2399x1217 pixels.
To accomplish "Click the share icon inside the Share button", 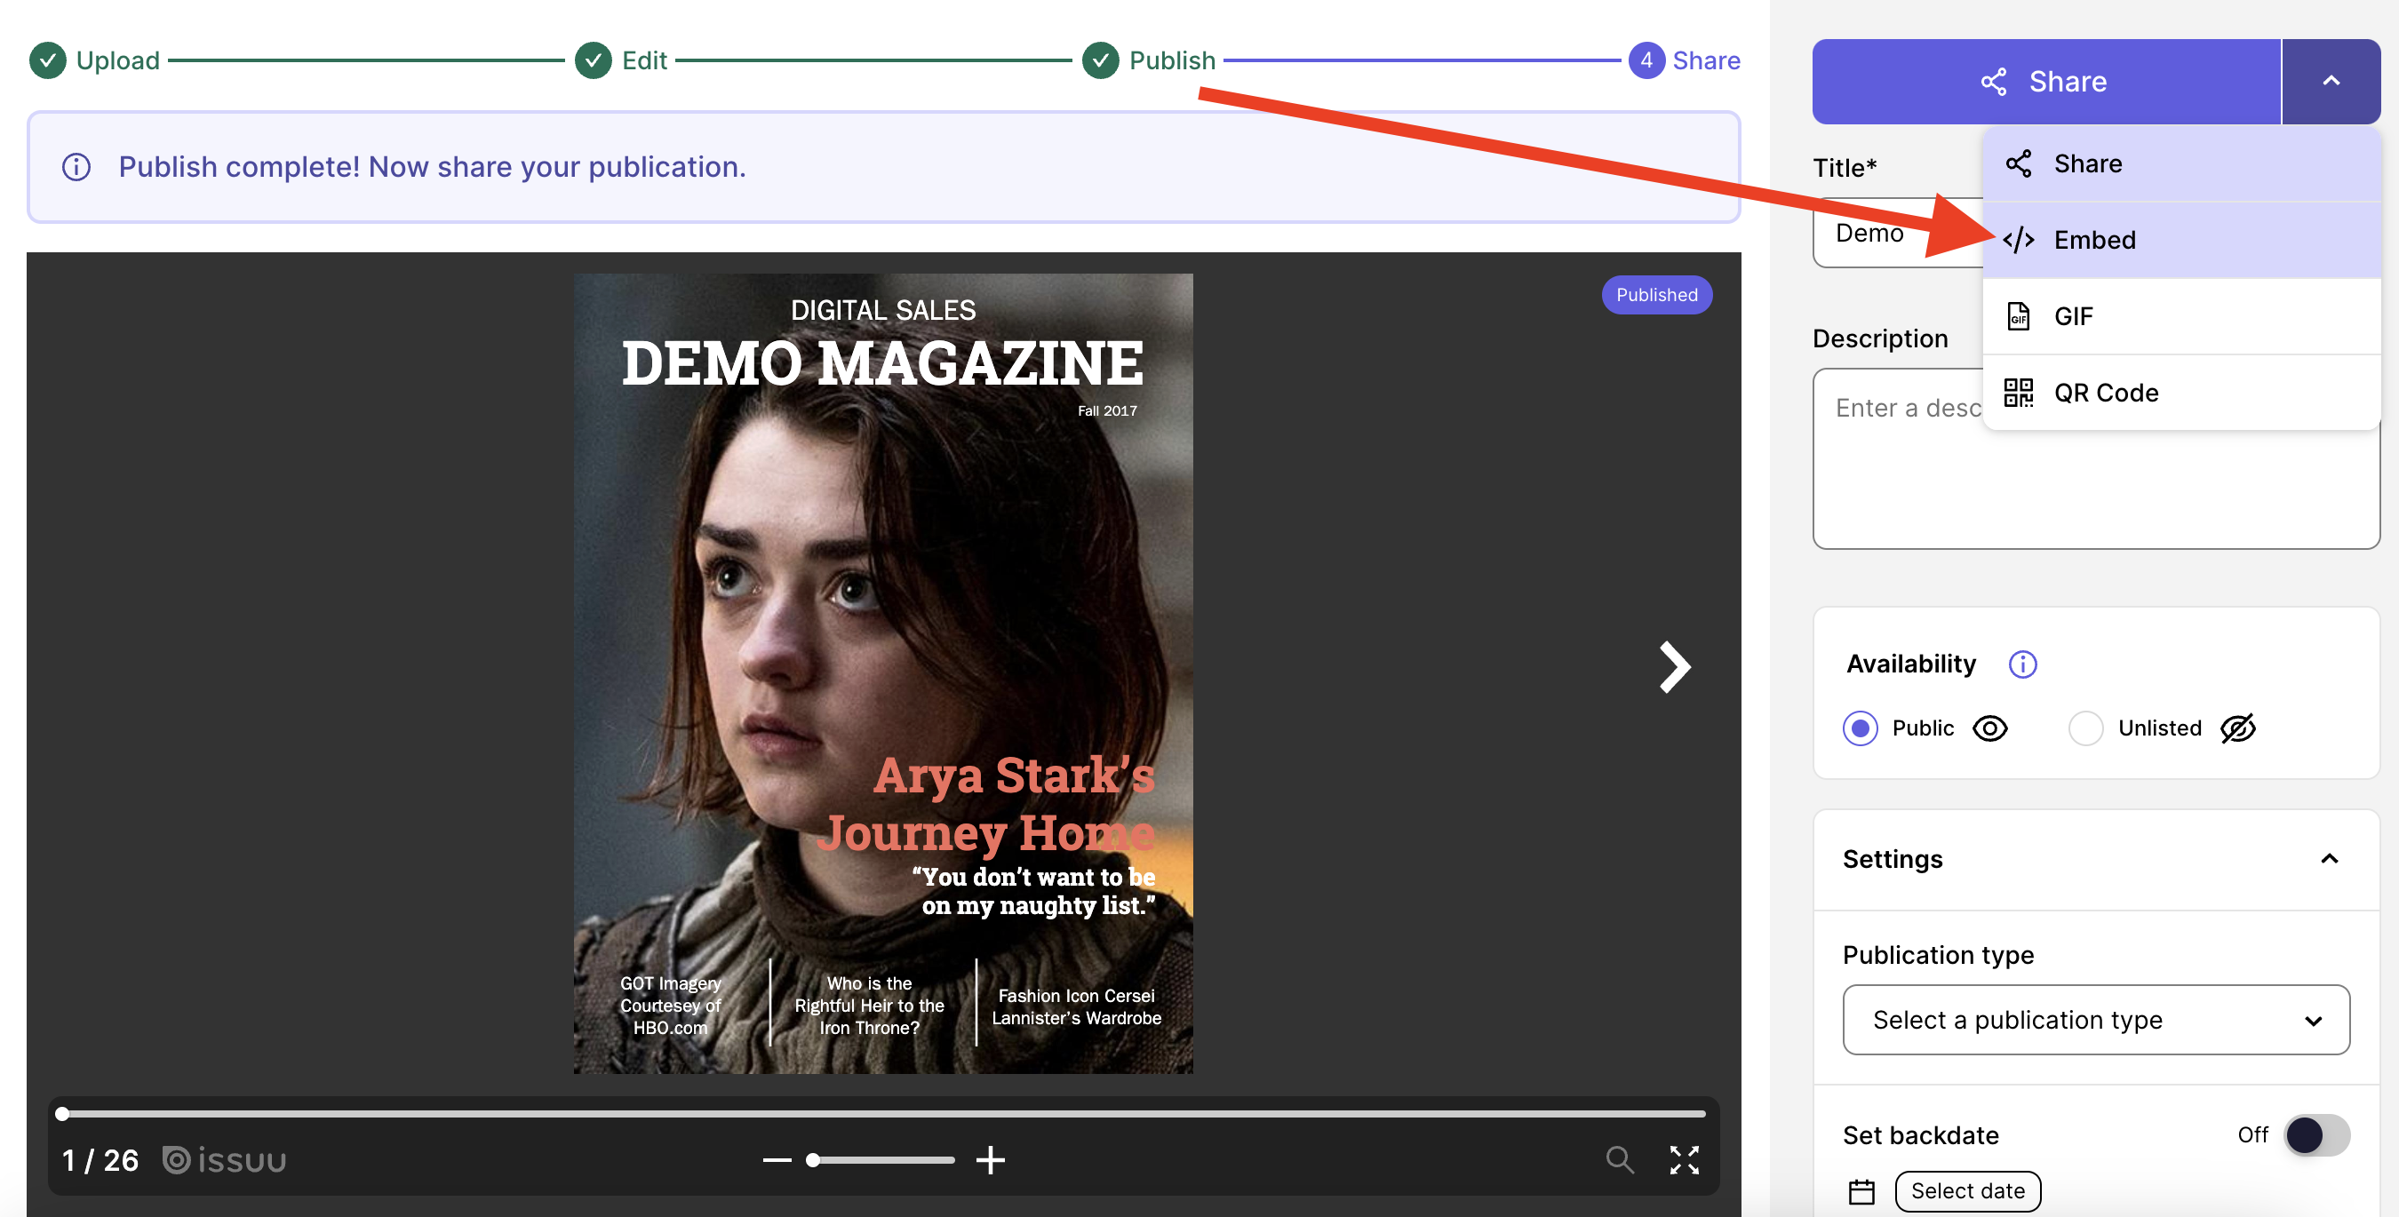I will (x=1995, y=81).
